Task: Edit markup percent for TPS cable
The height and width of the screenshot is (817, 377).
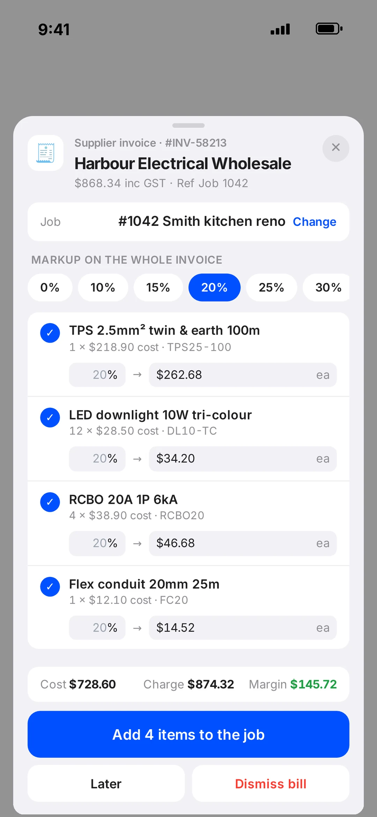Action: point(97,375)
